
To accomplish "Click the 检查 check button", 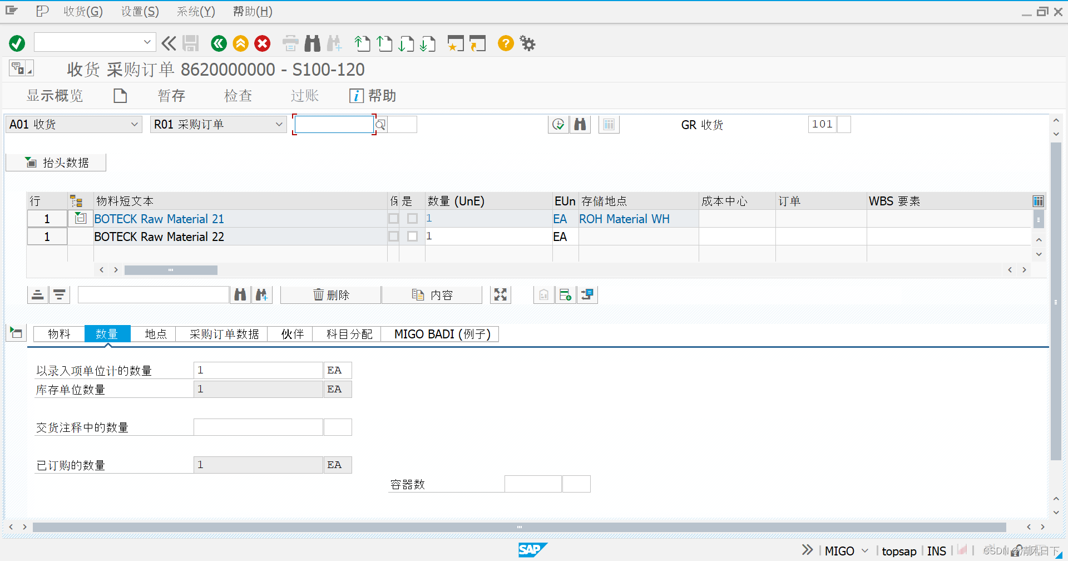I will 238,96.
